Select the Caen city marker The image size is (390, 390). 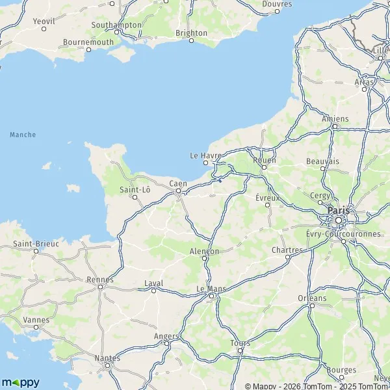point(178,191)
